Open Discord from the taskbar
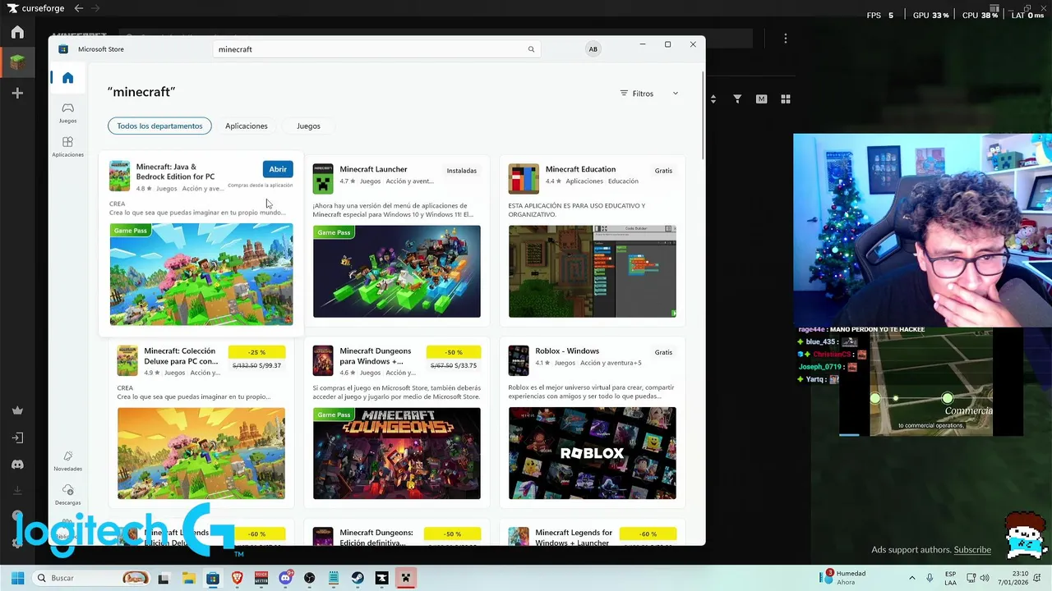Viewport: 1052px width, 591px height. [x=285, y=578]
